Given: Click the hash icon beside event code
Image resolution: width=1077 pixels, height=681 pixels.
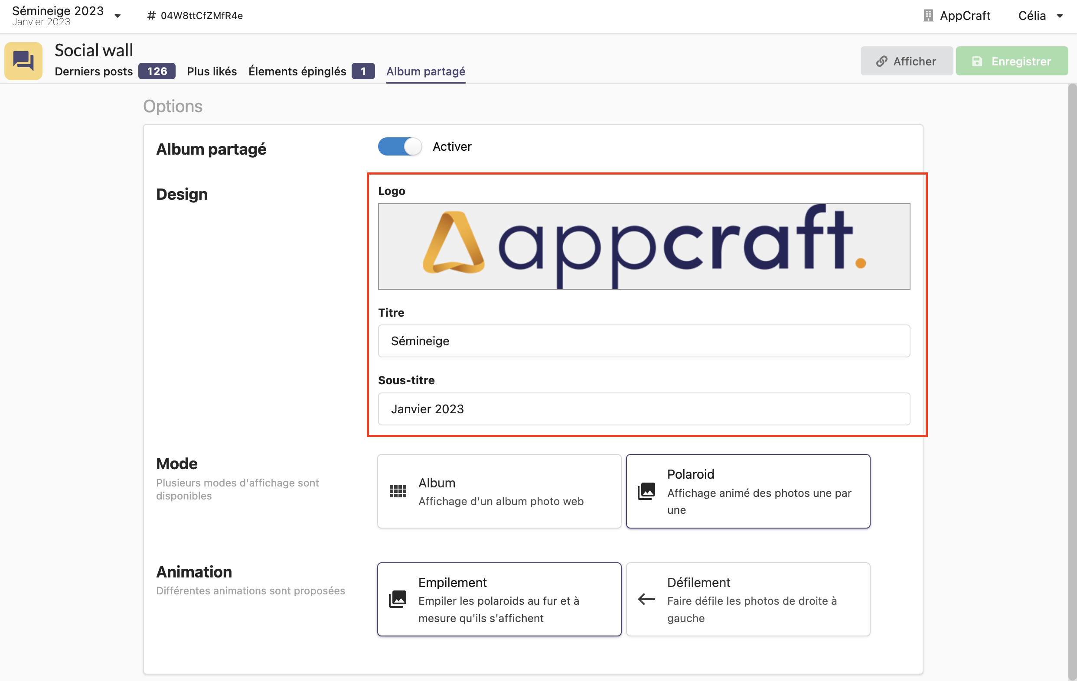Looking at the screenshot, I should pyautogui.click(x=151, y=16).
